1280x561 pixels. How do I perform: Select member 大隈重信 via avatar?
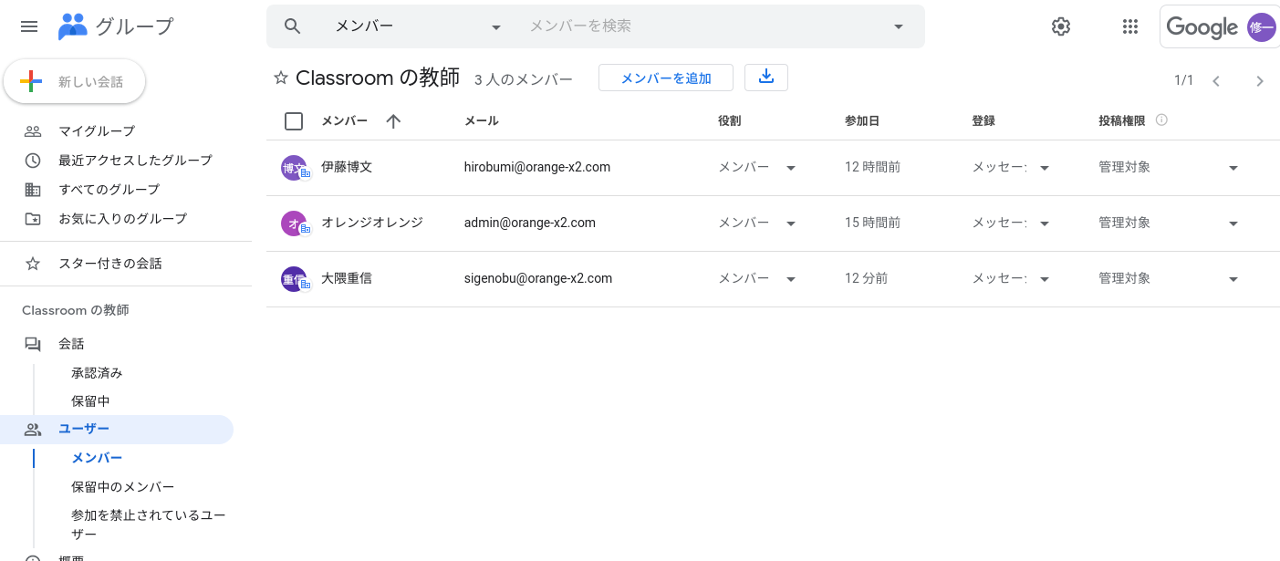click(294, 279)
